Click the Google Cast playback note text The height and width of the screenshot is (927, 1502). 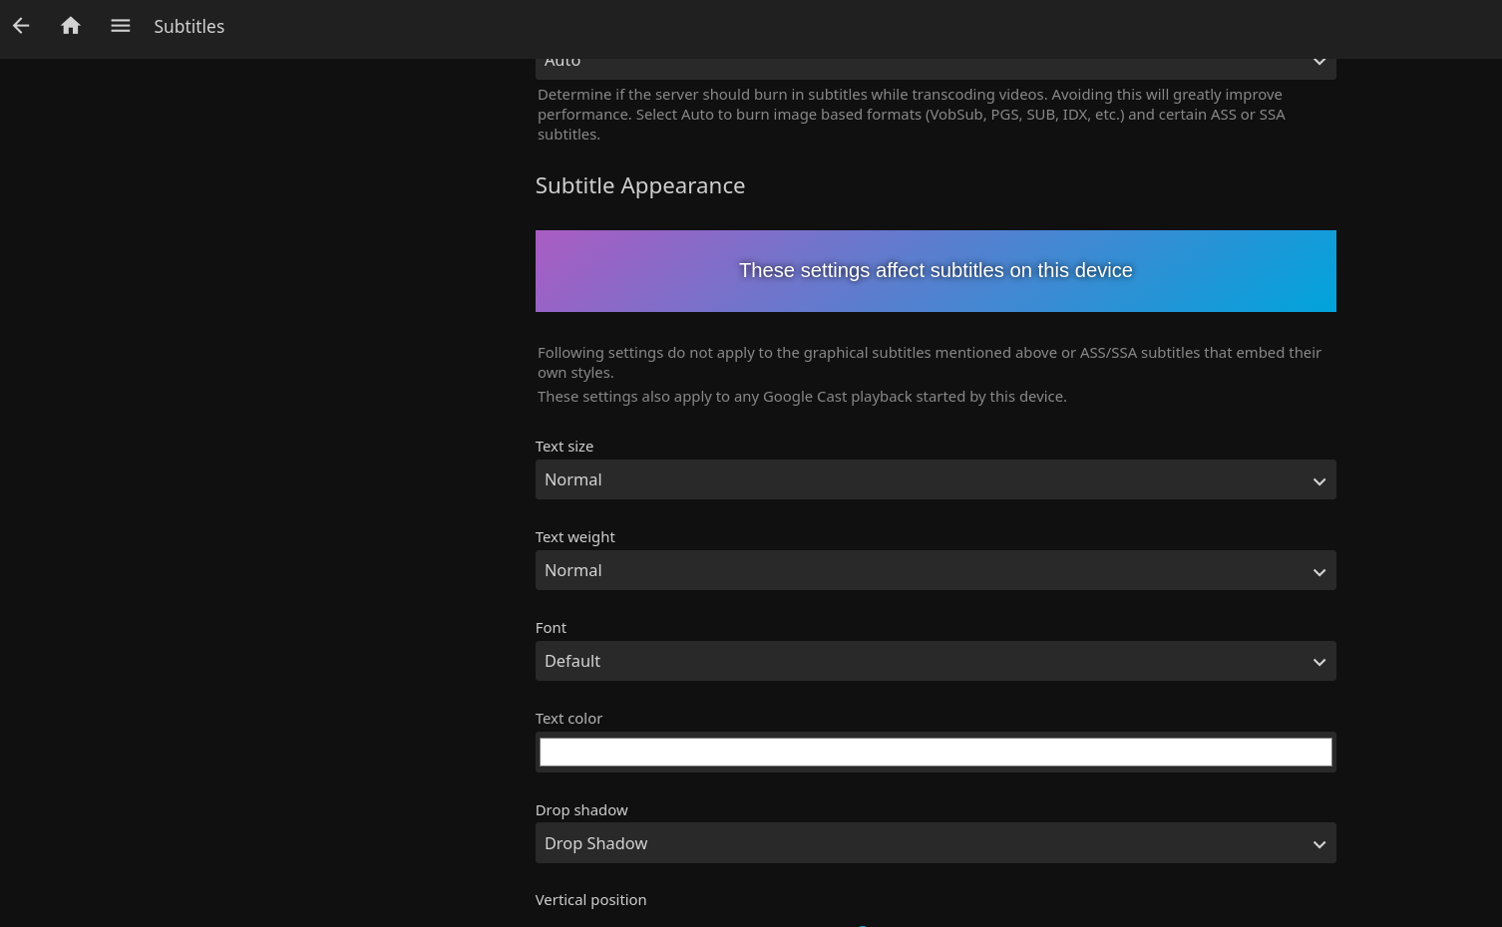pos(802,397)
